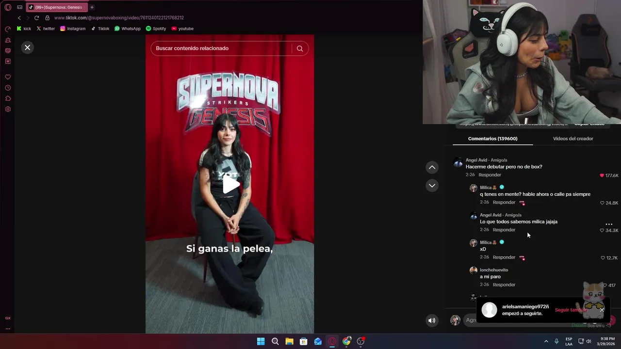Dismiss the new follower notification
621x349 pixels.
[x=602, y=309]
